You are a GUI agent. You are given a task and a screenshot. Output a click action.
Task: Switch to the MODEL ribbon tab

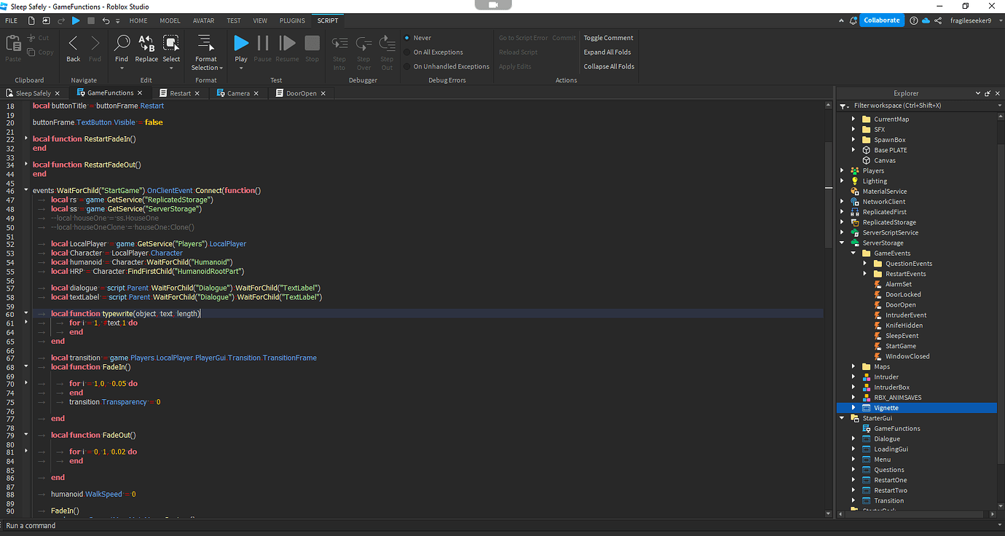(x=170, y=20)
